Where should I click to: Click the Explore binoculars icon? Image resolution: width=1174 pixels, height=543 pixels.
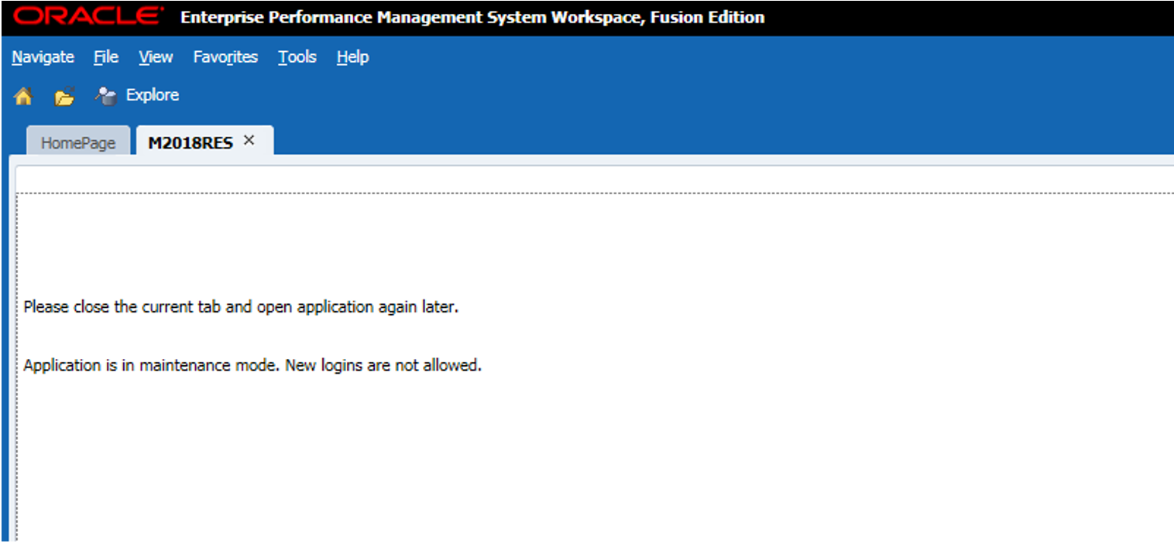(x=105, y=96)
